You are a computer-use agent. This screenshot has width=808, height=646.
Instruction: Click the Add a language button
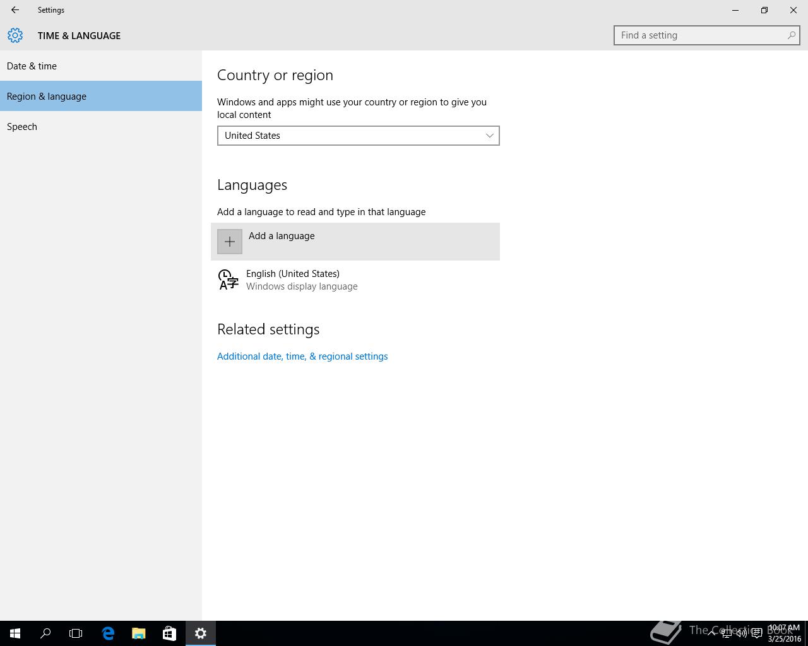[355, 242]
